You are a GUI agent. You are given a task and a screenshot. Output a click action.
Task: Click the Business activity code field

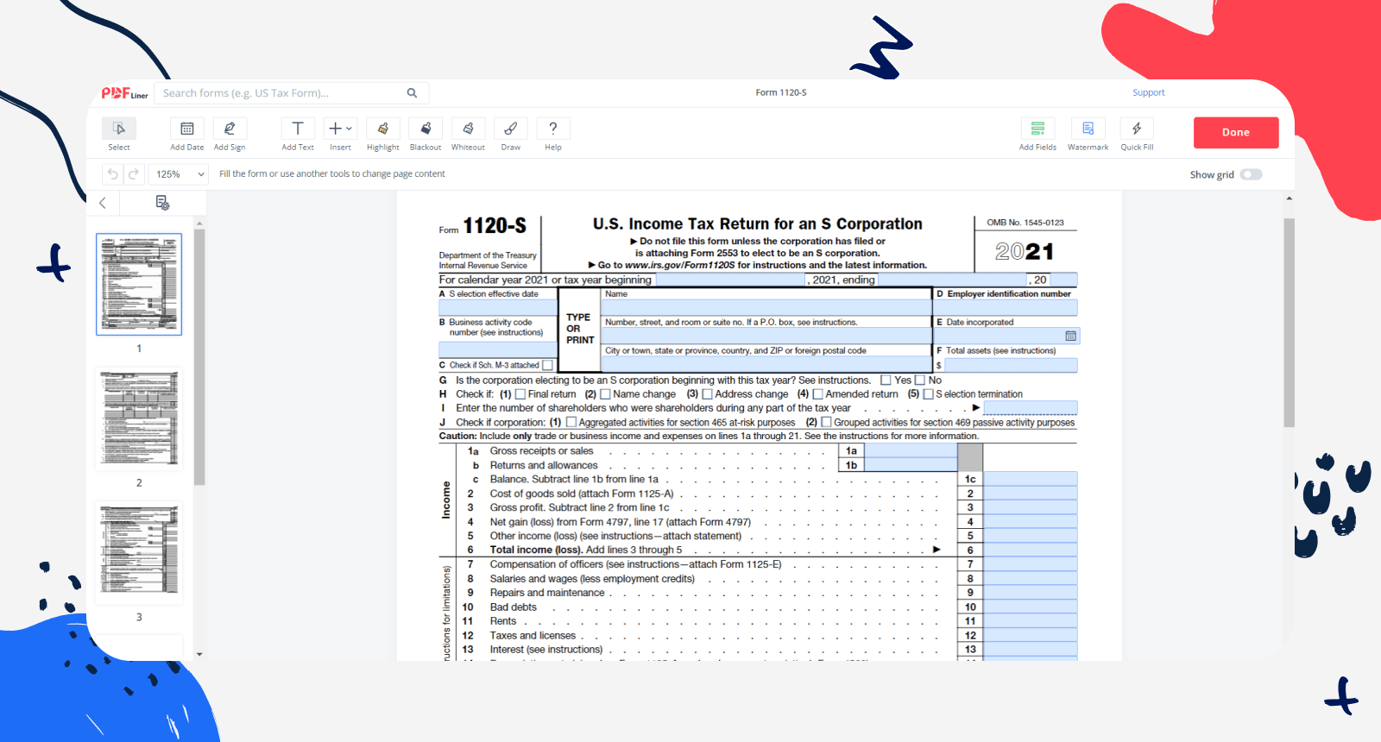498,349
